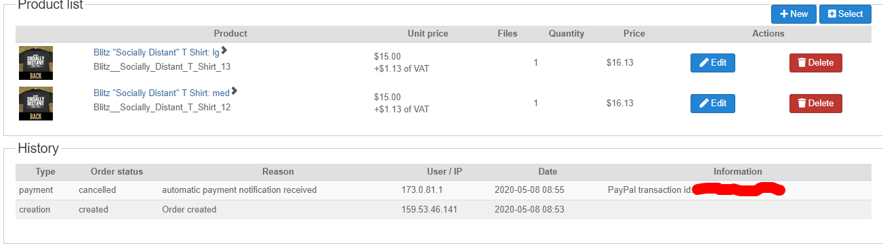The image size is (883, 245).
Task: Click the New product button
Action: pos(794,14)
